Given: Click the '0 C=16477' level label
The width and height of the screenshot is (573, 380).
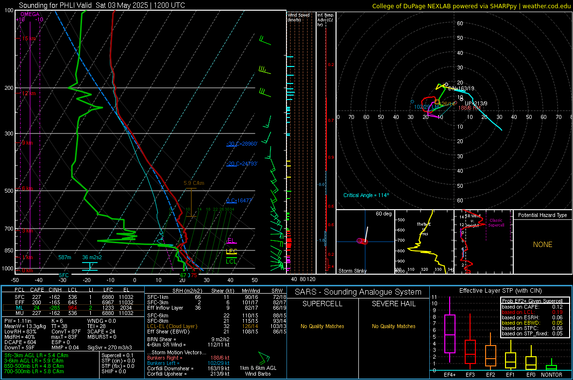Looking at the screenshot, I should tap(239, 200).
